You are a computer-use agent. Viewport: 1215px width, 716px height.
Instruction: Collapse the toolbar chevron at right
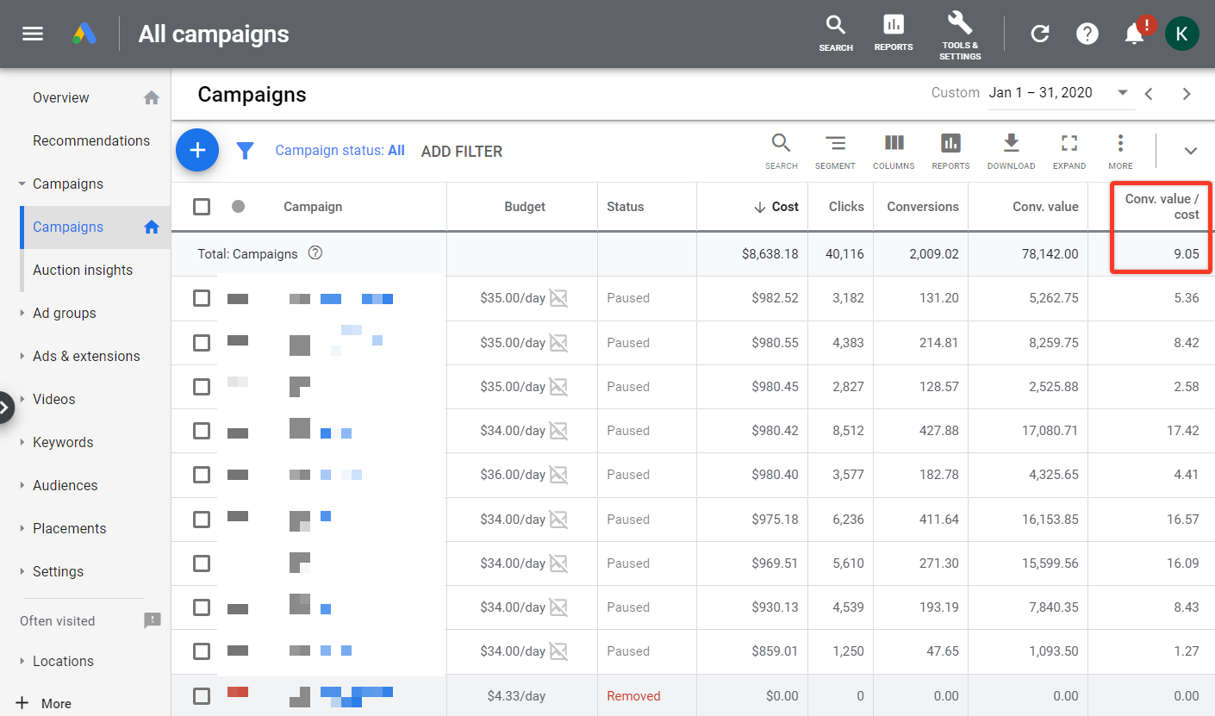pos(1191,151)
